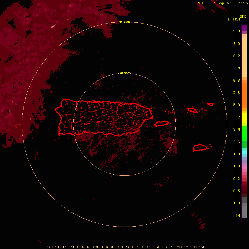Click the yellow band of the color bar

pos(244,118)
